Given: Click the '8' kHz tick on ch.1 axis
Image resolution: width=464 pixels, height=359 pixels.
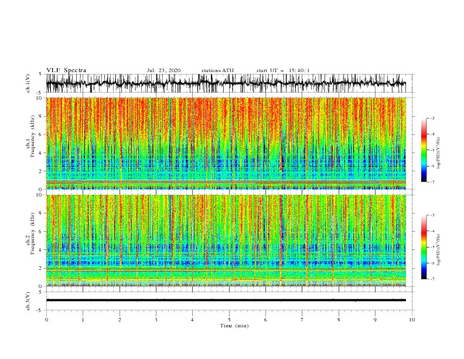Looking at the screenshot, I should tap(41, 116).
